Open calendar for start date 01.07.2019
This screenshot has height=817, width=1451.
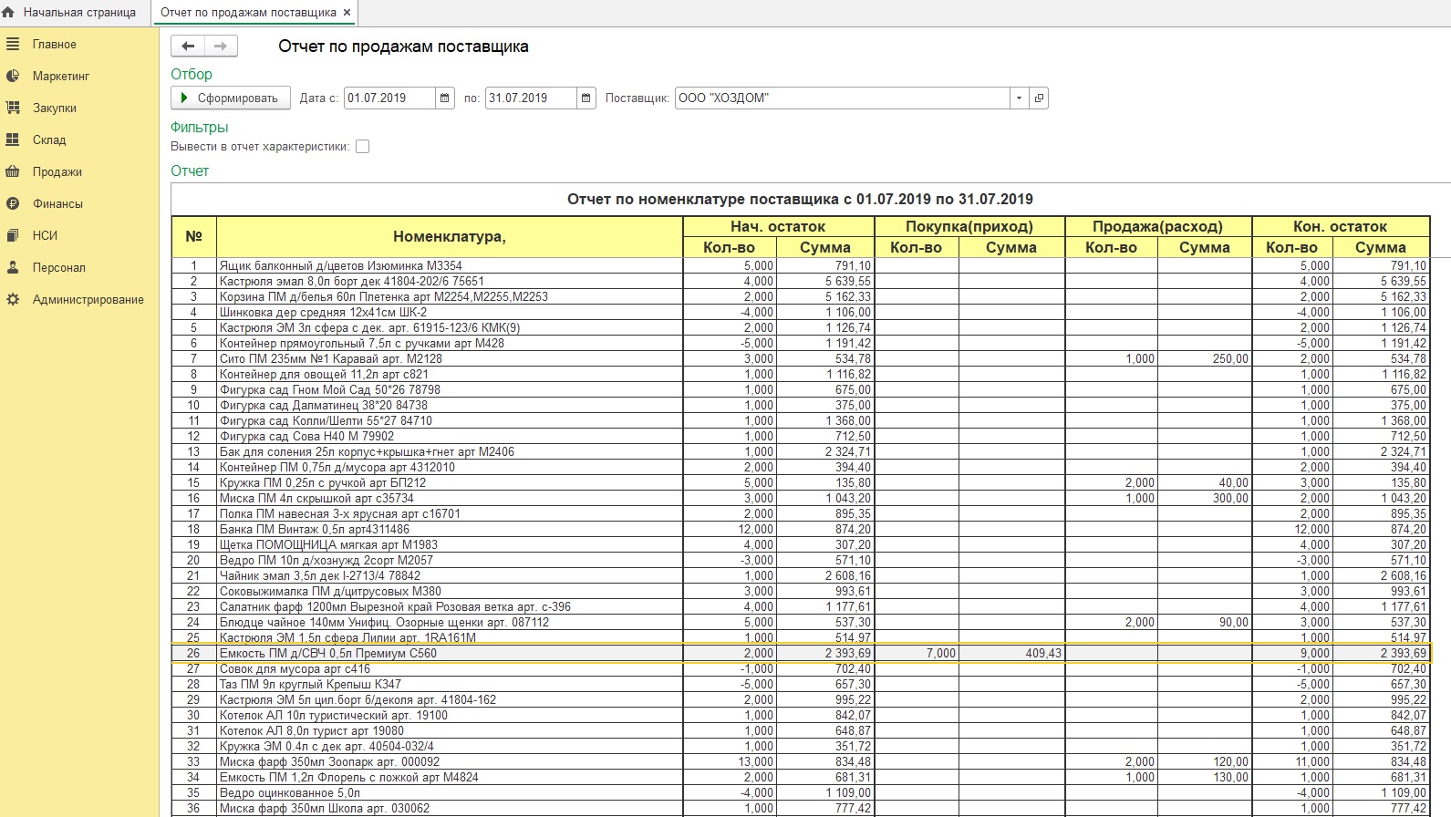[445, 98]
